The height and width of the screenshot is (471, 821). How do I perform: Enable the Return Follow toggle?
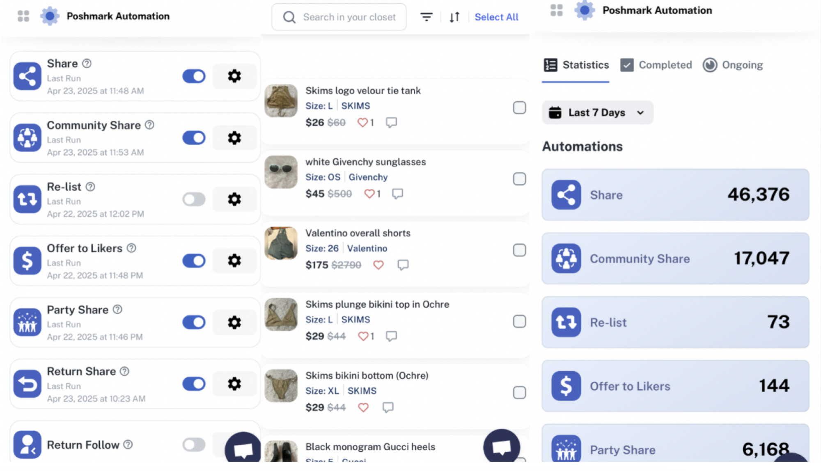tap(194, 444)
